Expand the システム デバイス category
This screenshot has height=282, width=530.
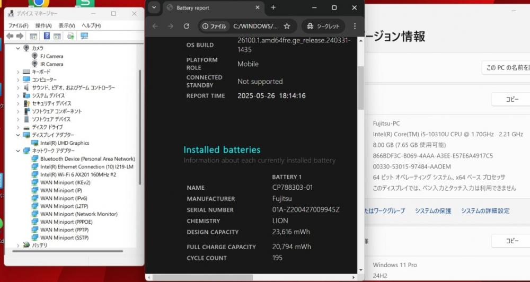tap(18, 95)
